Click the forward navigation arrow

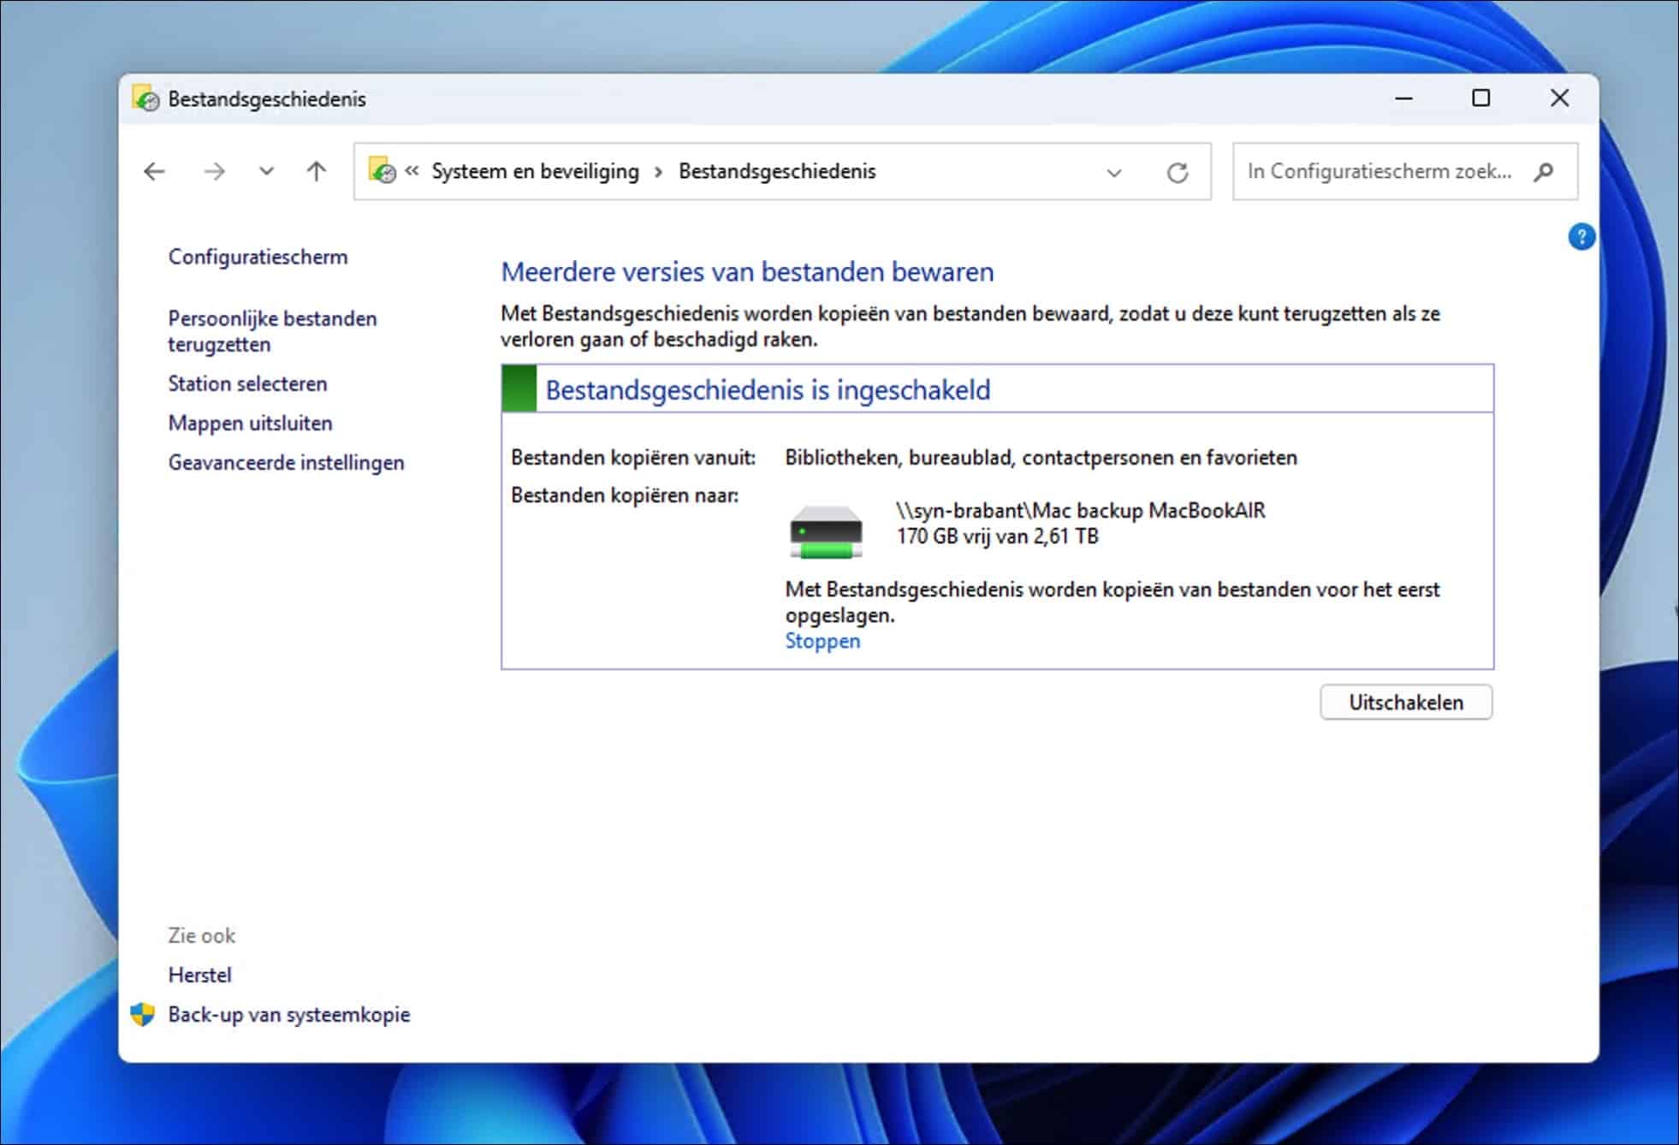[213, 171]
